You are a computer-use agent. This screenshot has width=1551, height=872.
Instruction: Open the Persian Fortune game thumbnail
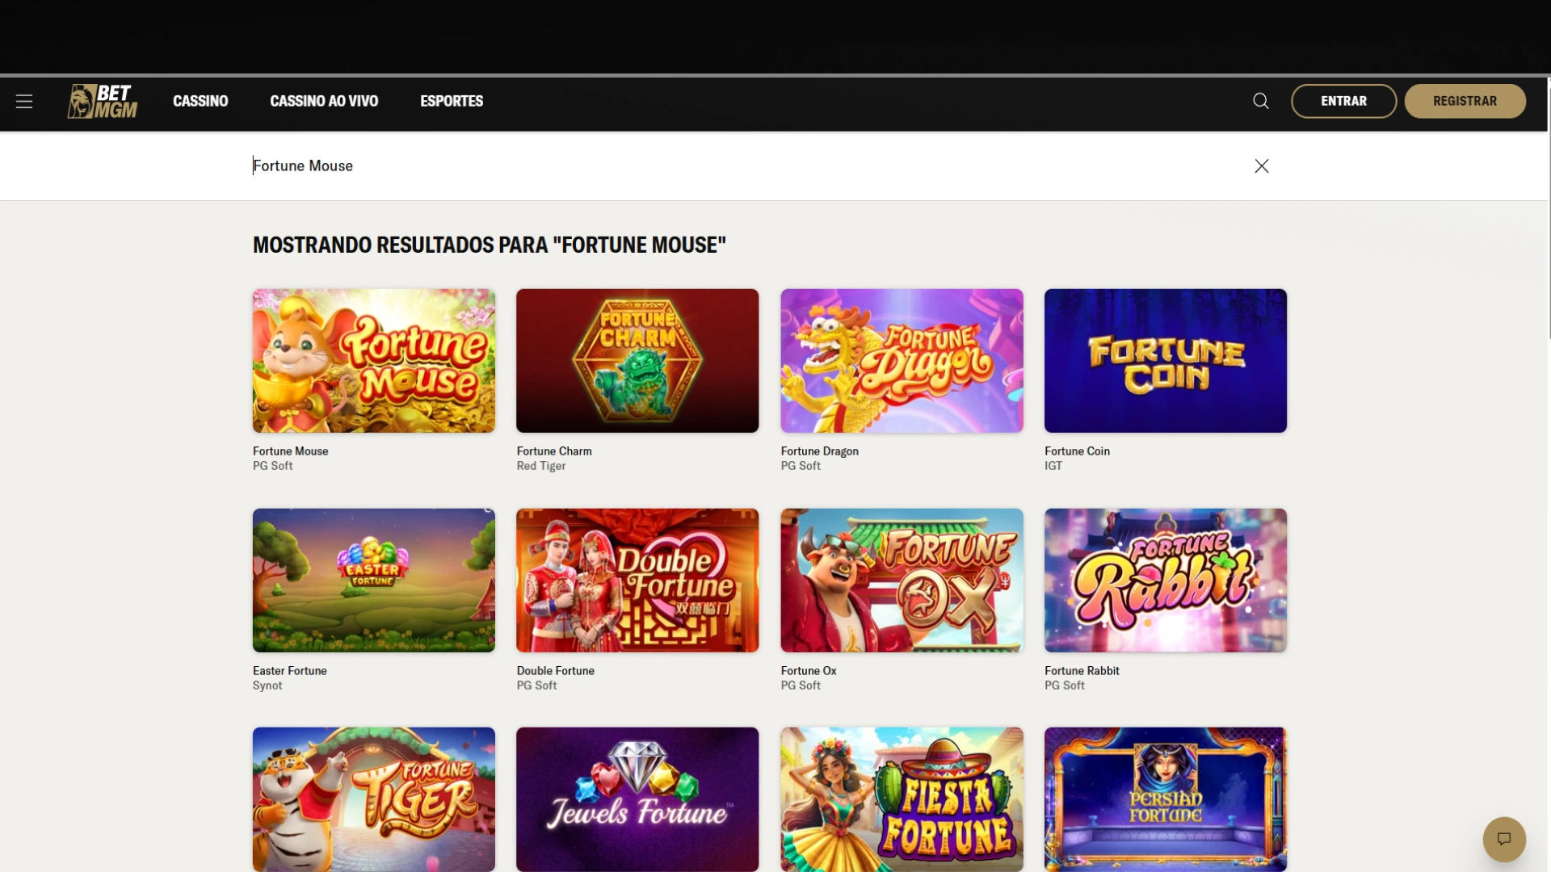[x=1166, y=799]
